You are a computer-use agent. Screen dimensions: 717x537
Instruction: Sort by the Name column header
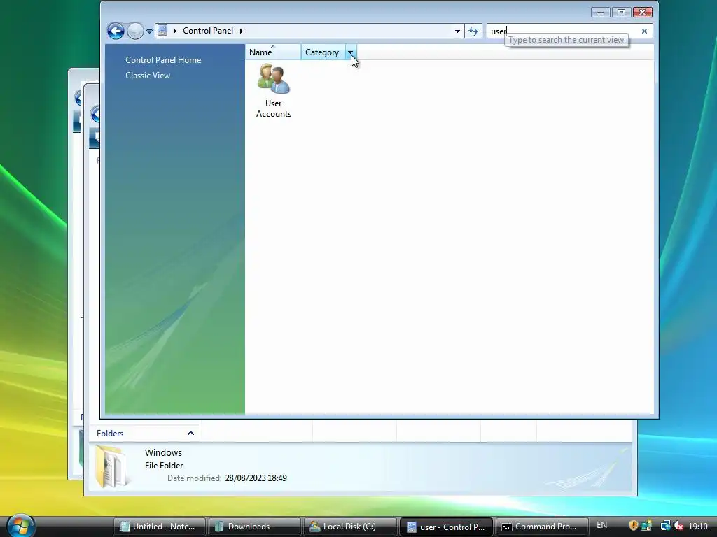click(x=273, y=52)
